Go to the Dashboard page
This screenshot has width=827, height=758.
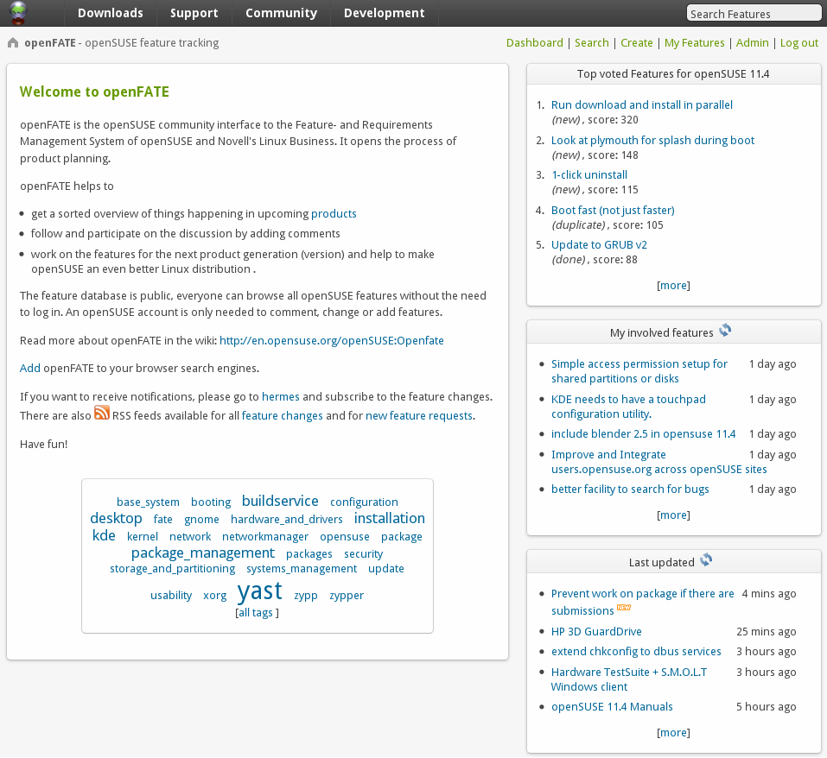(x=535, y=42)
